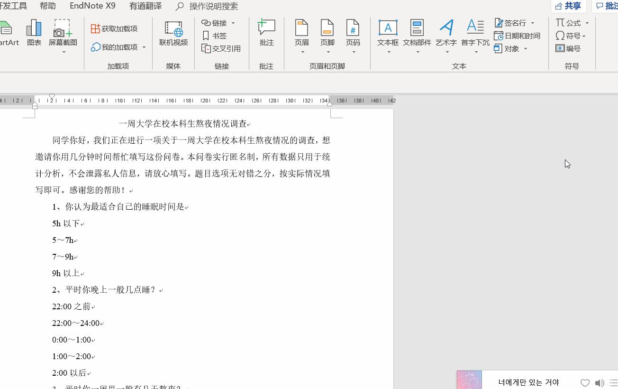618x389 pixels.
Task: Expand the 我的加载项 dropdown
Action: point(145,48)
